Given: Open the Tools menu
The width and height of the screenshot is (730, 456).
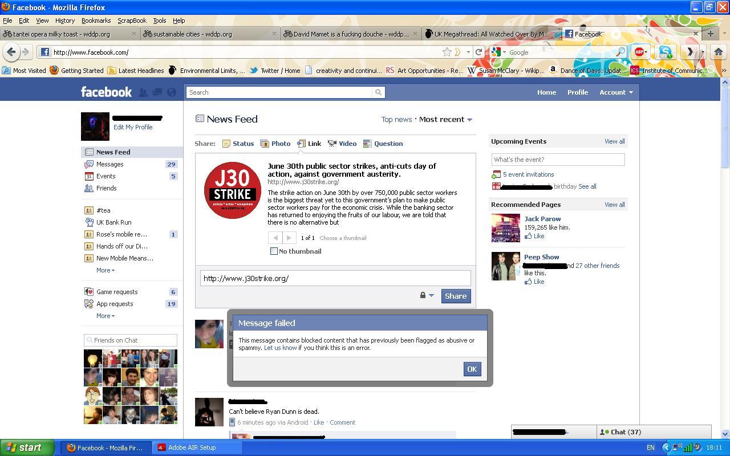Looking at the screenshot, I should (159, 21).
